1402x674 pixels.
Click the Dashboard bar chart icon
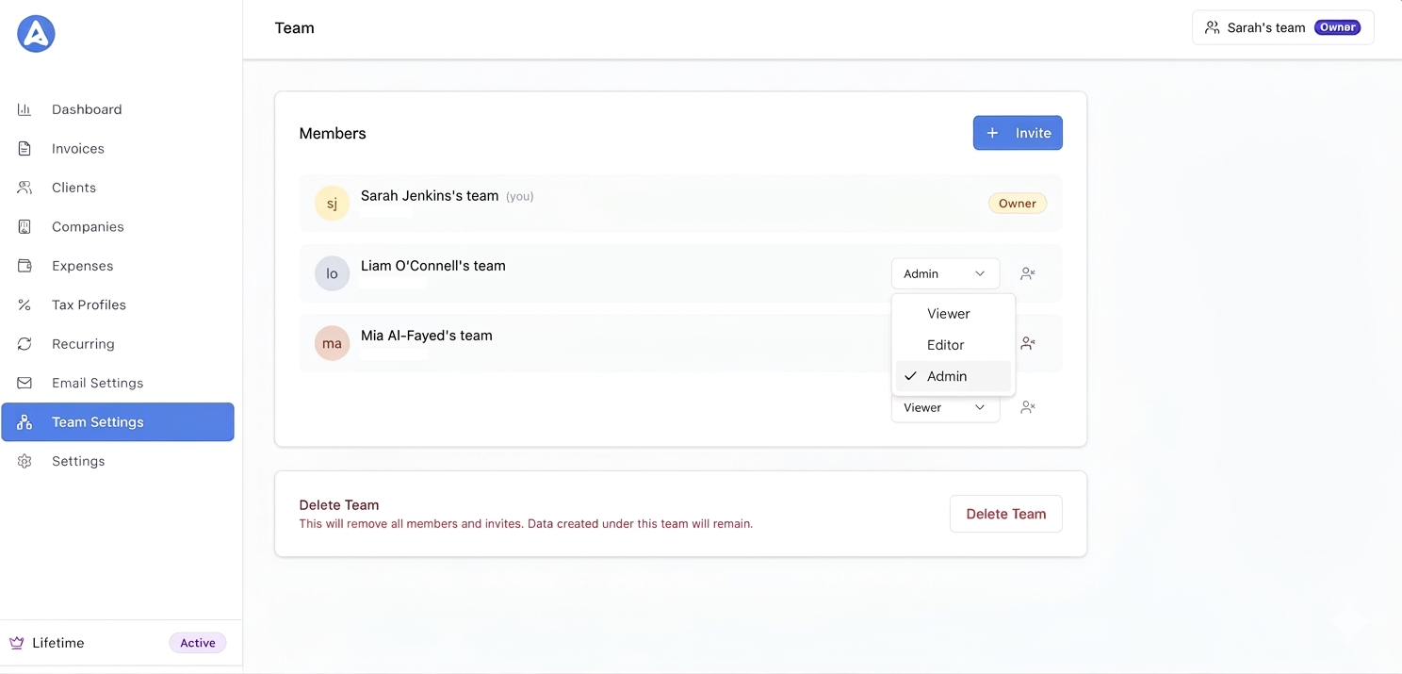point(24,109)
